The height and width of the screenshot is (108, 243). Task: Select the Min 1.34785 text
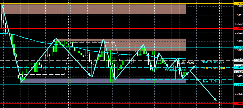213,81
